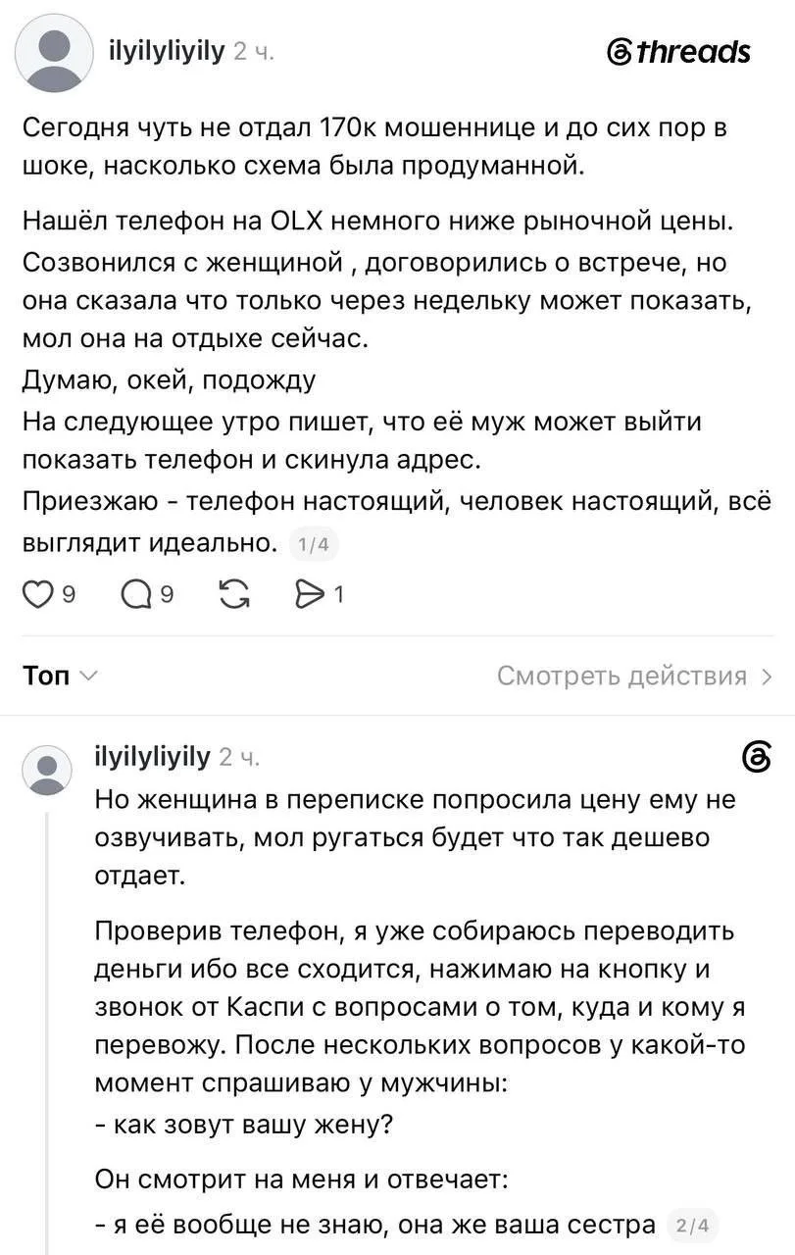Share the post with the paper plane icon
Image resolution: width=795 pixels, height=1255 pixels.
click(x=310, y=594)
